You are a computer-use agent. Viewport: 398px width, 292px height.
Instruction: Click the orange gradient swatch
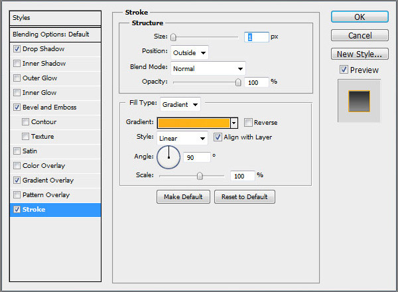point(194,122)
